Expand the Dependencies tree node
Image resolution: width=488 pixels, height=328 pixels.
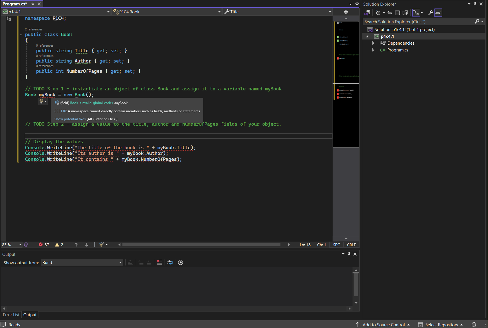coord(373,43)
